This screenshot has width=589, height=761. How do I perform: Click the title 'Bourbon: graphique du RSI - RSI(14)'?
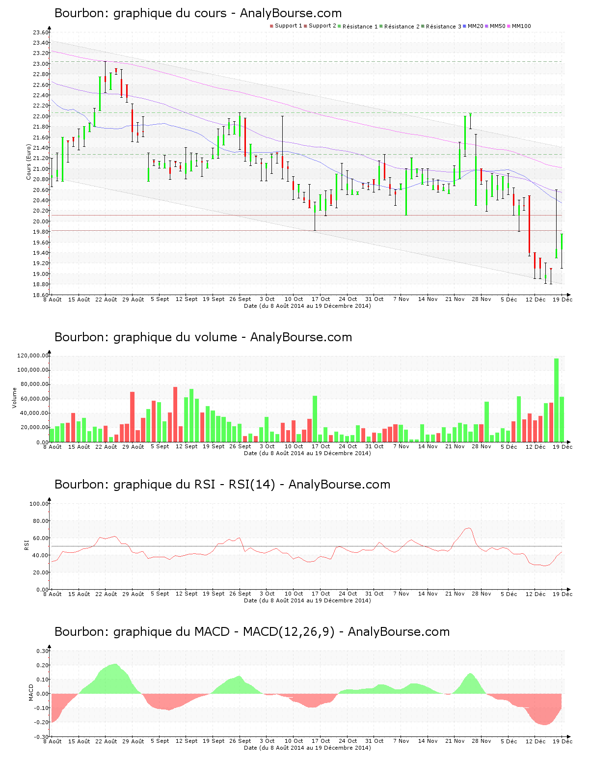[x=165, y=485]
